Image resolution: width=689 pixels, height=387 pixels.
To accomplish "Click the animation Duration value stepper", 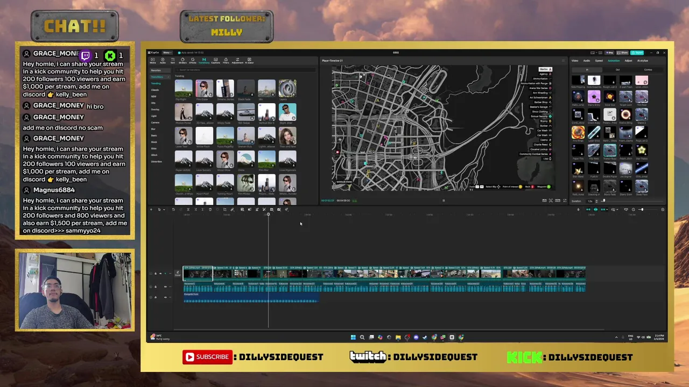I will [x=596, y=201].
